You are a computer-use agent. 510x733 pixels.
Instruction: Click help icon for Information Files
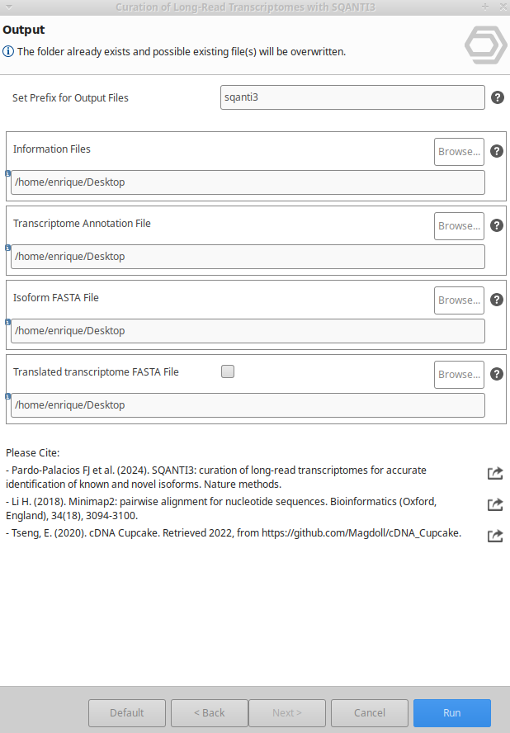pos(497,151)
